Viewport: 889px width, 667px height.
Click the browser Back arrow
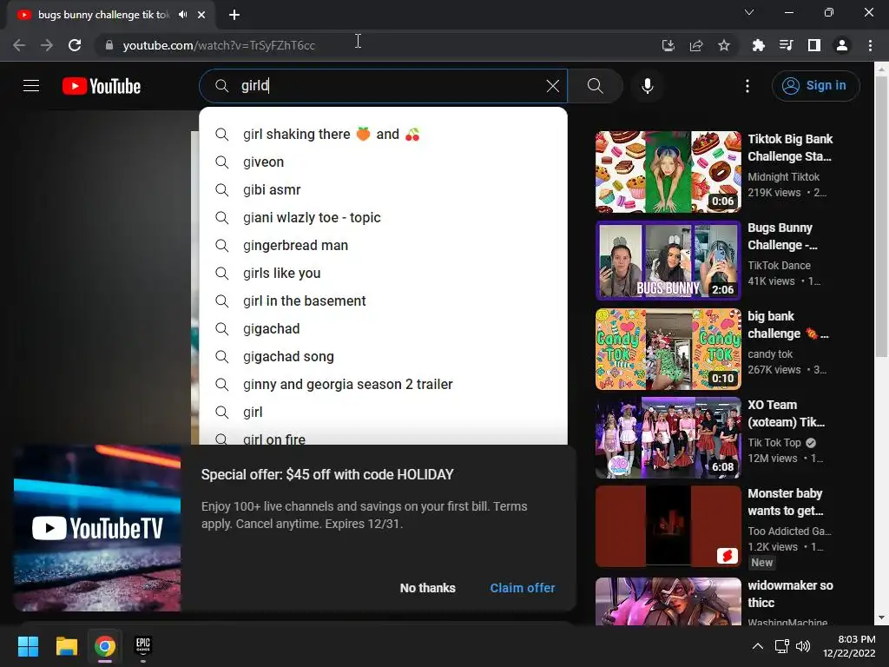(19, 45)
